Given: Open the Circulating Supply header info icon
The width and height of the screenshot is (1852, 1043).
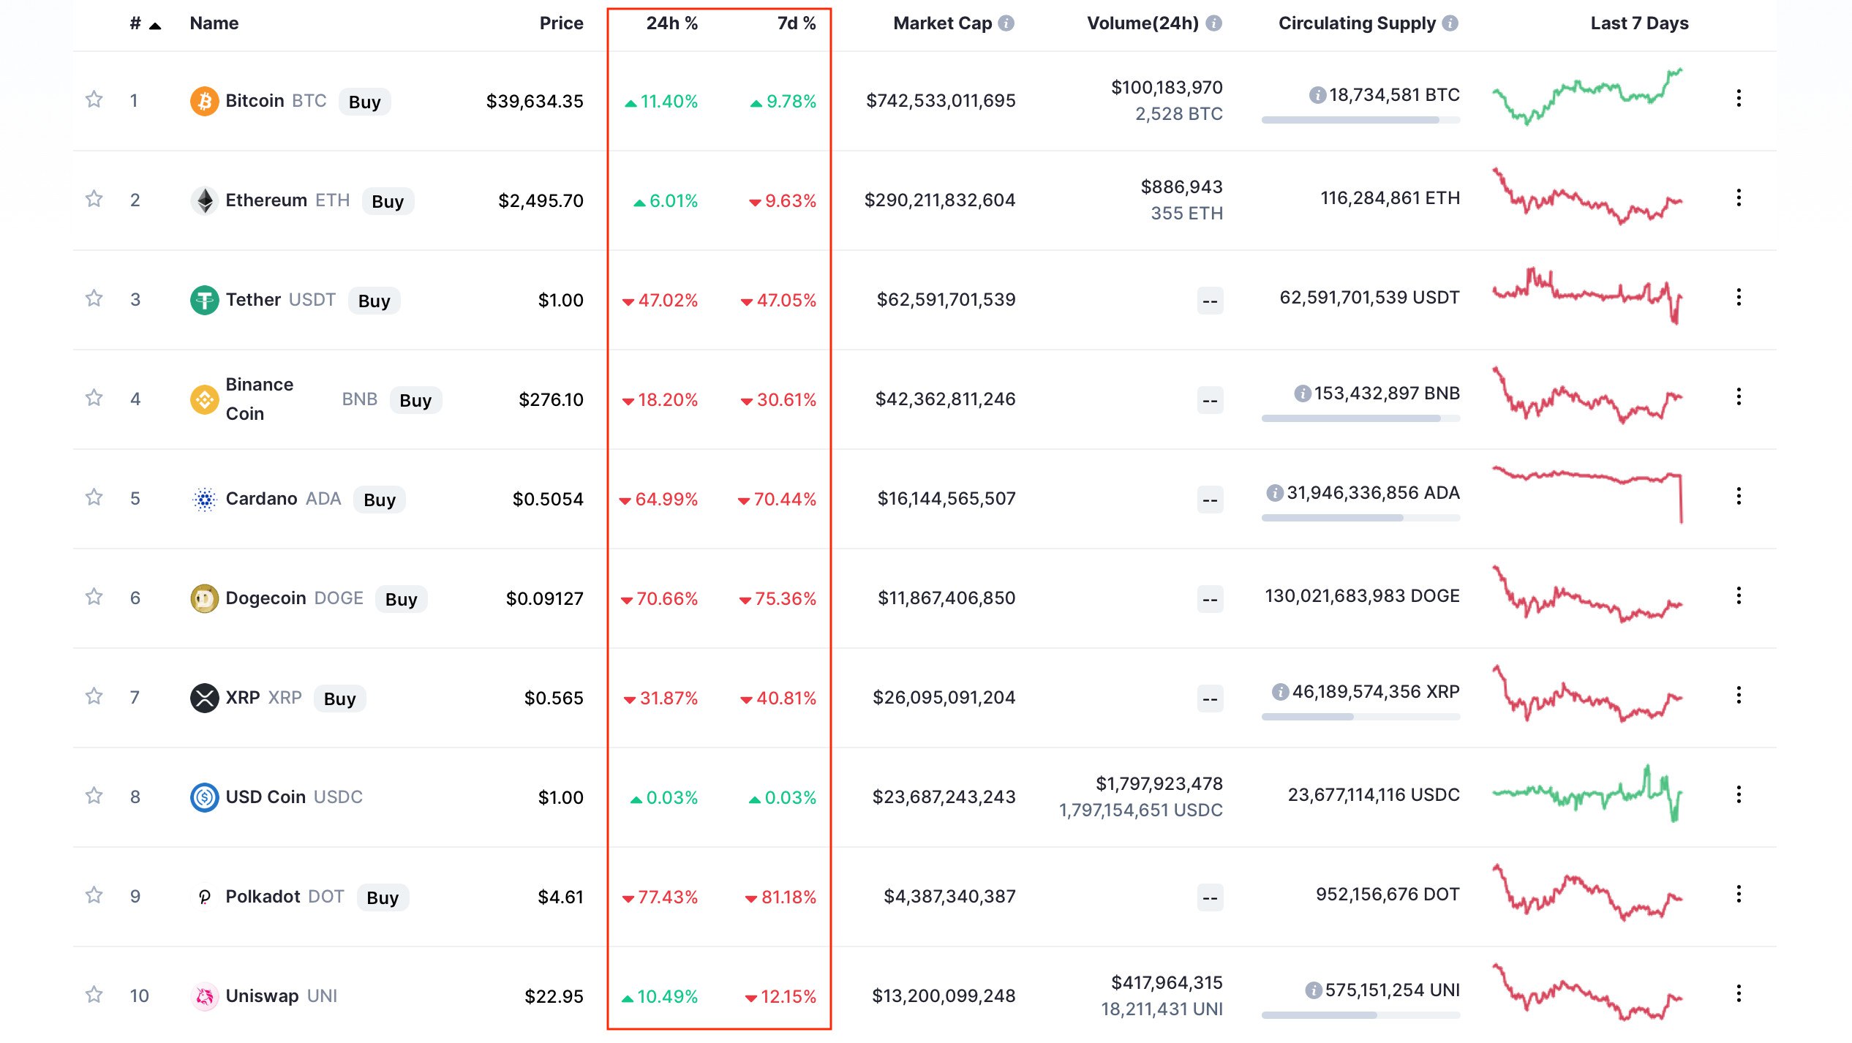Looking at the screenshot, I should (x=1450, y=23).
